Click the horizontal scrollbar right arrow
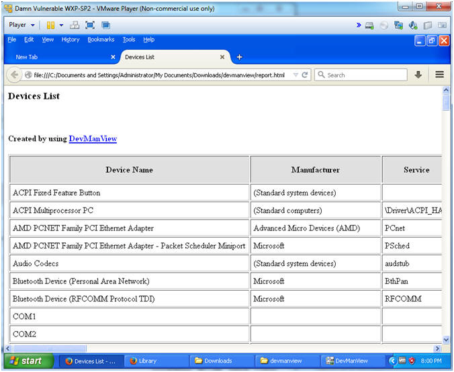Screen dimensions: 454x372 (437, 348)
